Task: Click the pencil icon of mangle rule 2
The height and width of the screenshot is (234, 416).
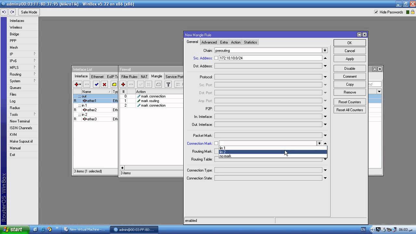Action: pos(139,105)
